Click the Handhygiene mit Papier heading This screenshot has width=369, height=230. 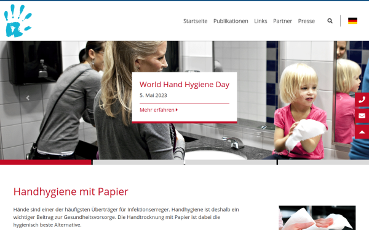click(x=71, y=192)
